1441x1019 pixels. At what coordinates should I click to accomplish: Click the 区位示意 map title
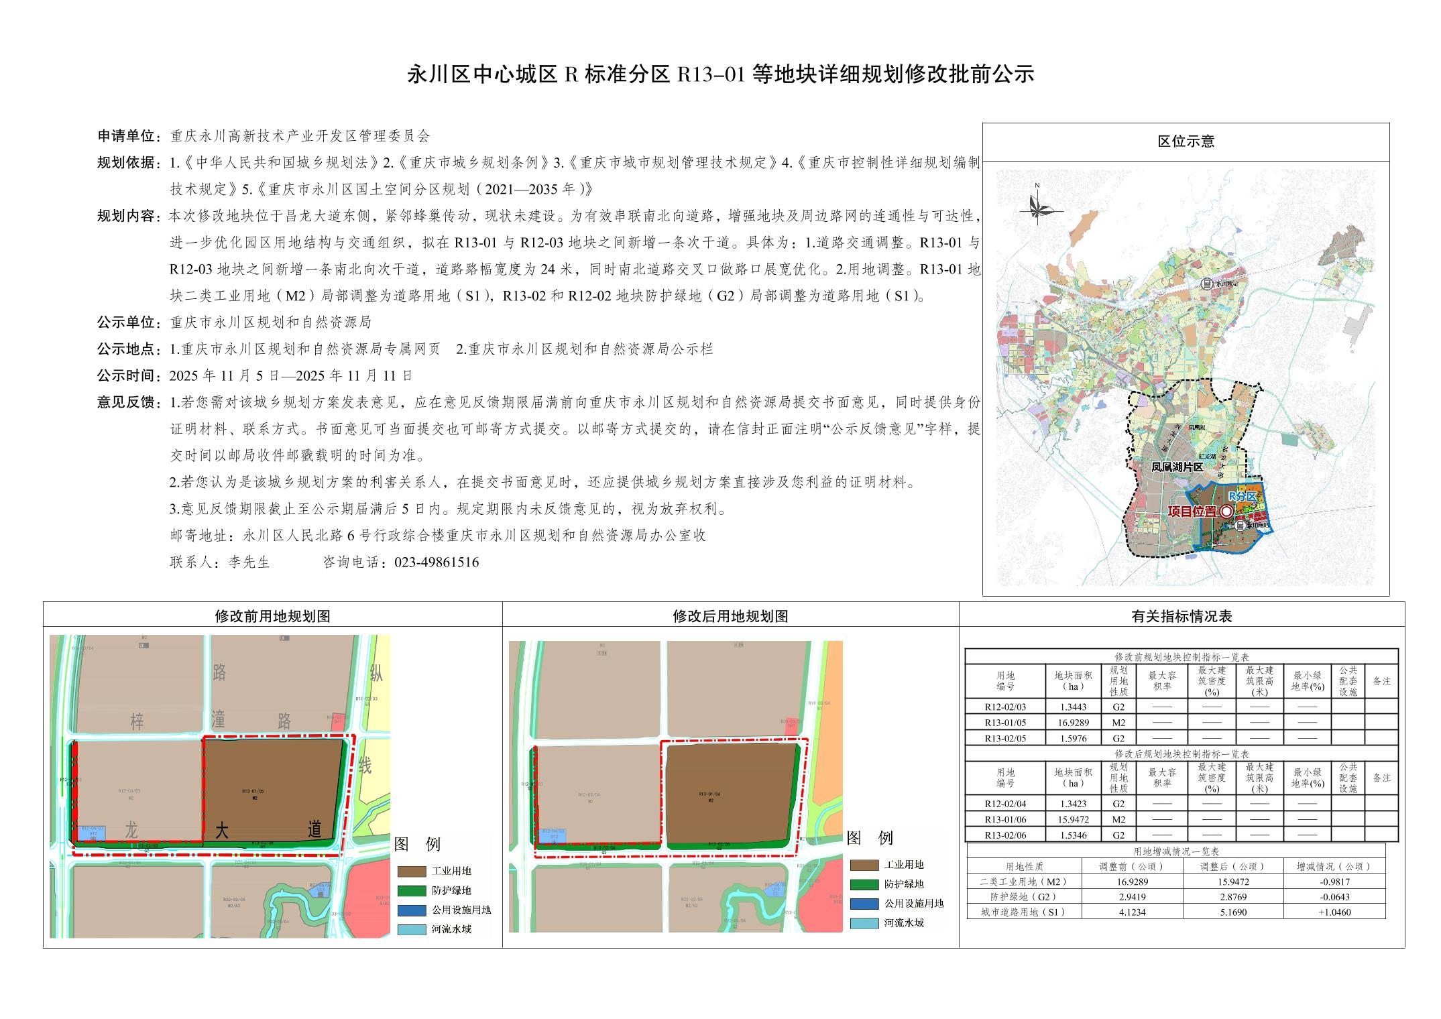tap(1186, 141)
